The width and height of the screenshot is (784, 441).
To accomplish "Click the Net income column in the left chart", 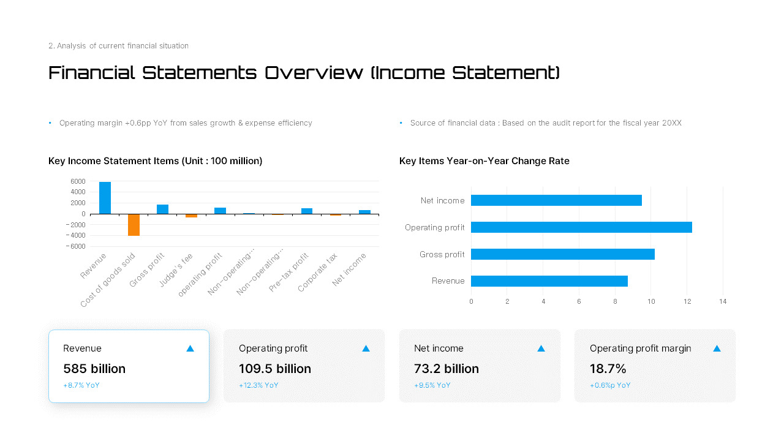I will [364, 212].
